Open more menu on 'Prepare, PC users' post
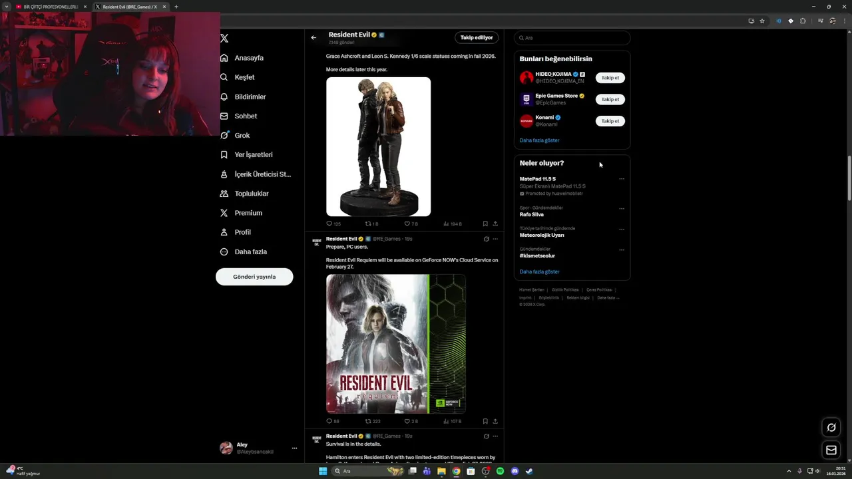The width and height of the screenshot is (852, 479). (495, 239)
